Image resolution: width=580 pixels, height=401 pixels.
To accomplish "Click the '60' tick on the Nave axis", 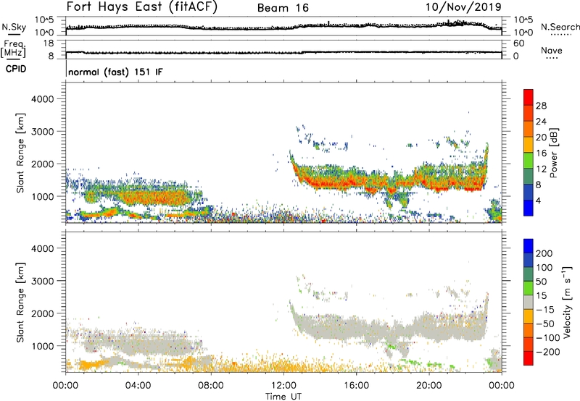I will pos(518,43).
